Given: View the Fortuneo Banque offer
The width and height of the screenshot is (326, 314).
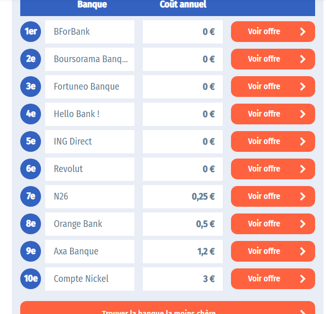Looking at the screenshot, I should (x=273, y=87).
